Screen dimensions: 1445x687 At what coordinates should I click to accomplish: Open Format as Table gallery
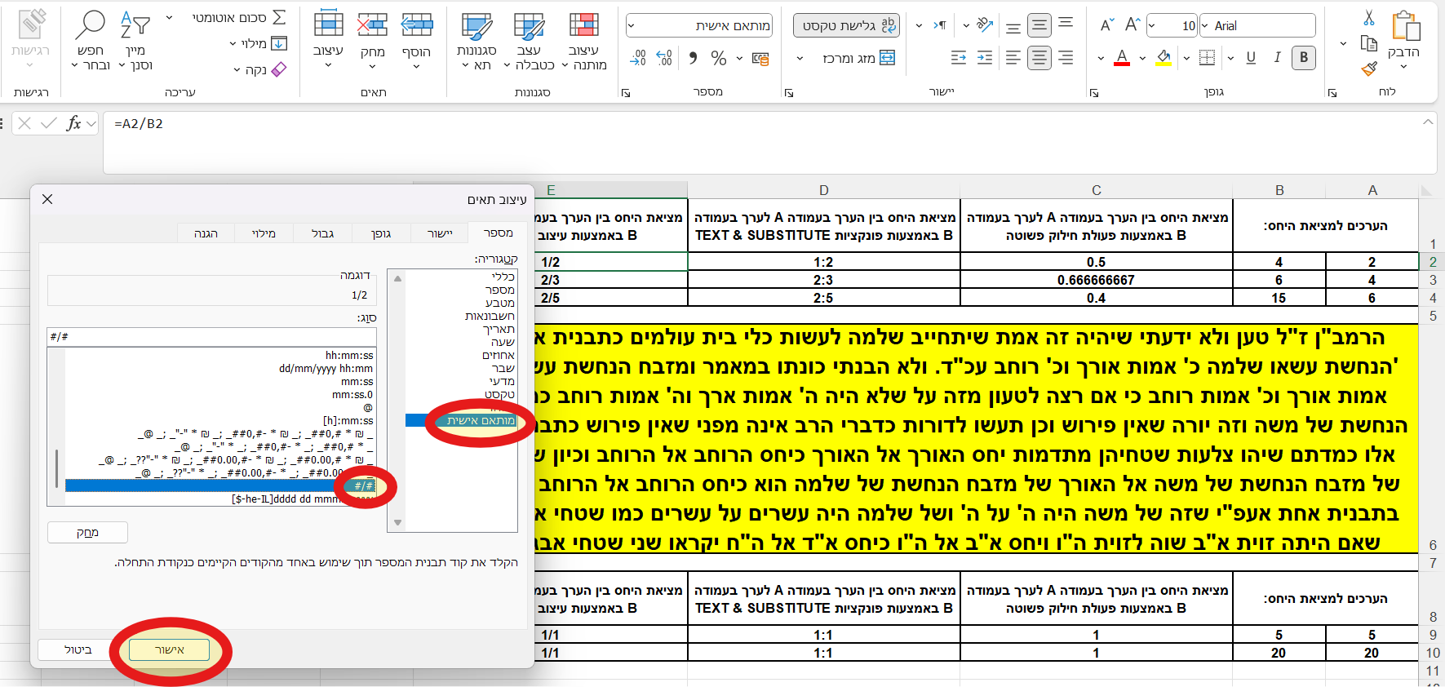(x=529, y=41)
